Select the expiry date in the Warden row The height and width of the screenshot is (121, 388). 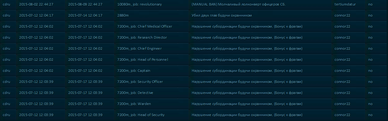85,104
